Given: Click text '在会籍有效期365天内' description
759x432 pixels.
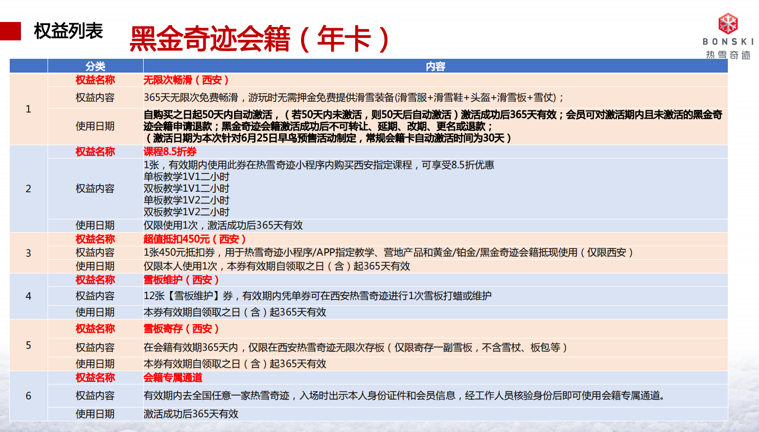Looking at the screenshot, I should (356, 348).
